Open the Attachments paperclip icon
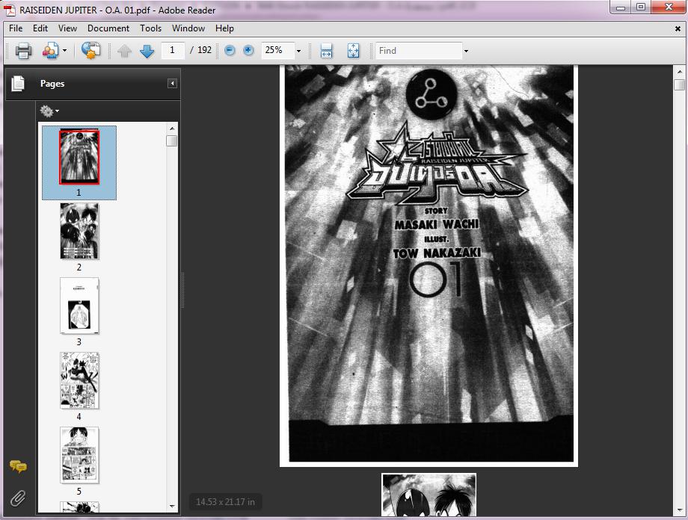 [18, 498]
